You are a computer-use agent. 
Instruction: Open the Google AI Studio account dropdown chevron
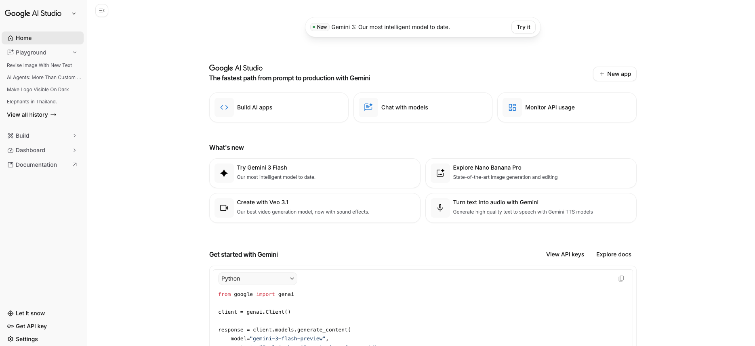point(74,13)
